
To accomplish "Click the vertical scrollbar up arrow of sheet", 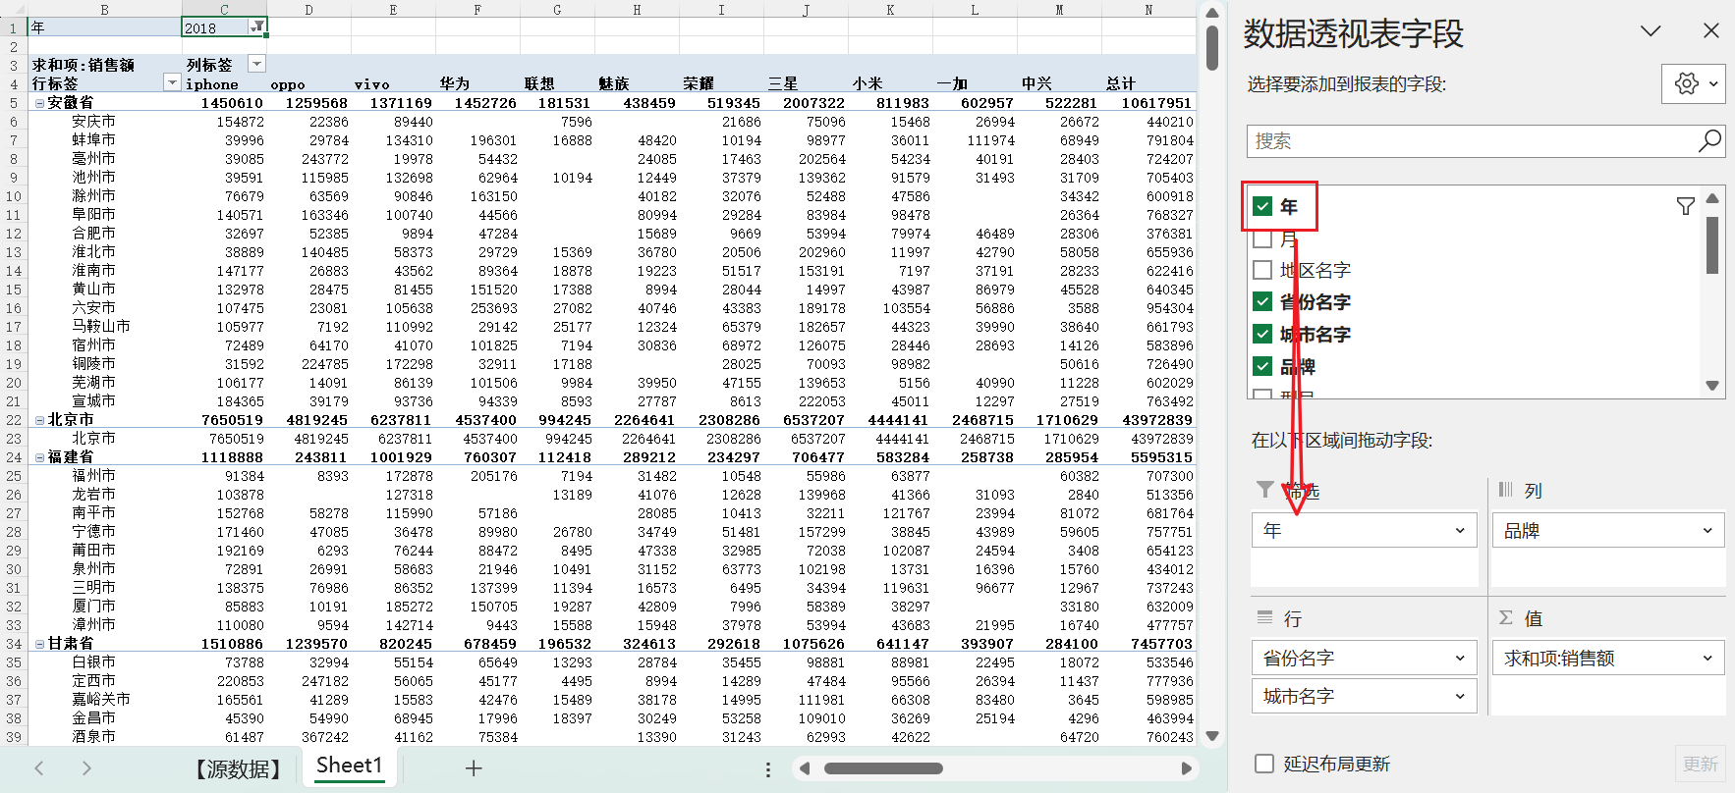I will tap(1211, 13).
